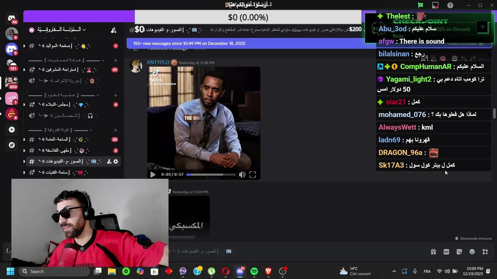This screenshot has width=497, height=279.
Task: Click Opera browser icon in taskbar
Action: coord(226,271)
